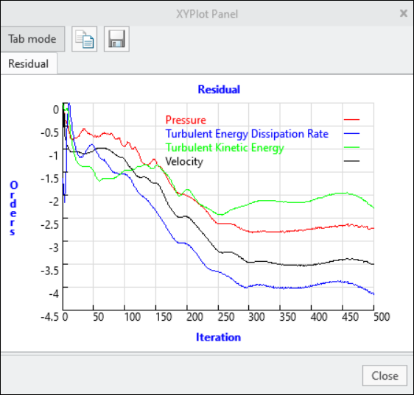Viewport: 414px width, 395px height.
Task: Click the 100 tick label on x-axis
Action: [x=133, y=317]
